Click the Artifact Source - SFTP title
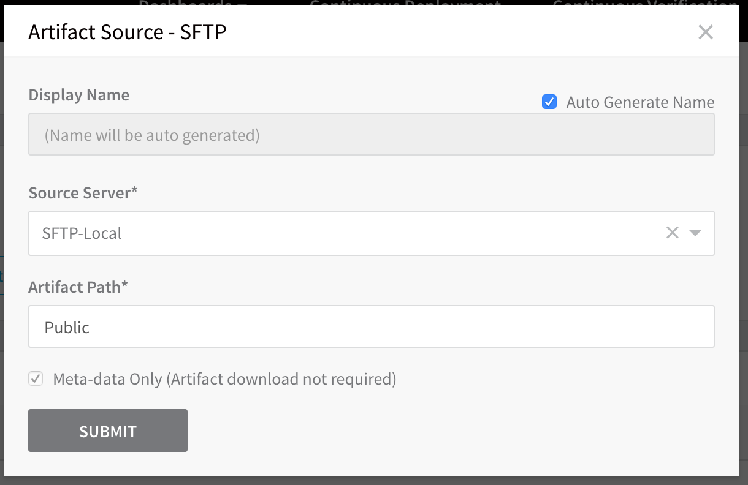 pyautogui.click(x=128, y=32)
